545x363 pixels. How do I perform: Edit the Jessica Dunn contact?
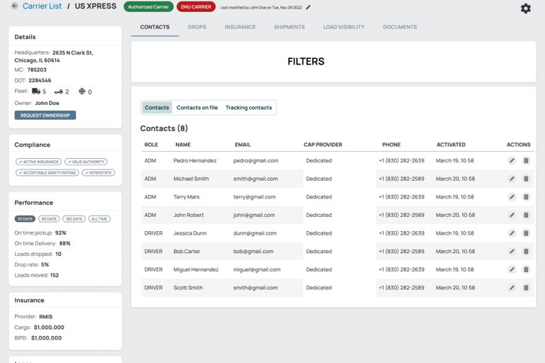tap(512, 233)
